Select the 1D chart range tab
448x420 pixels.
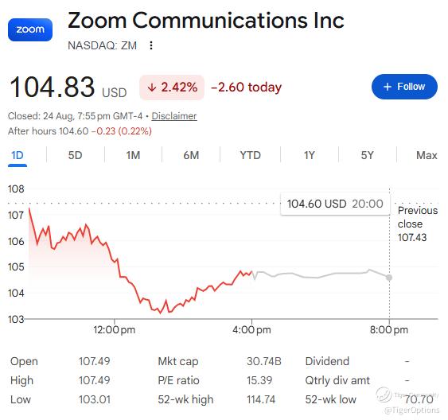[x=18, y=155]
